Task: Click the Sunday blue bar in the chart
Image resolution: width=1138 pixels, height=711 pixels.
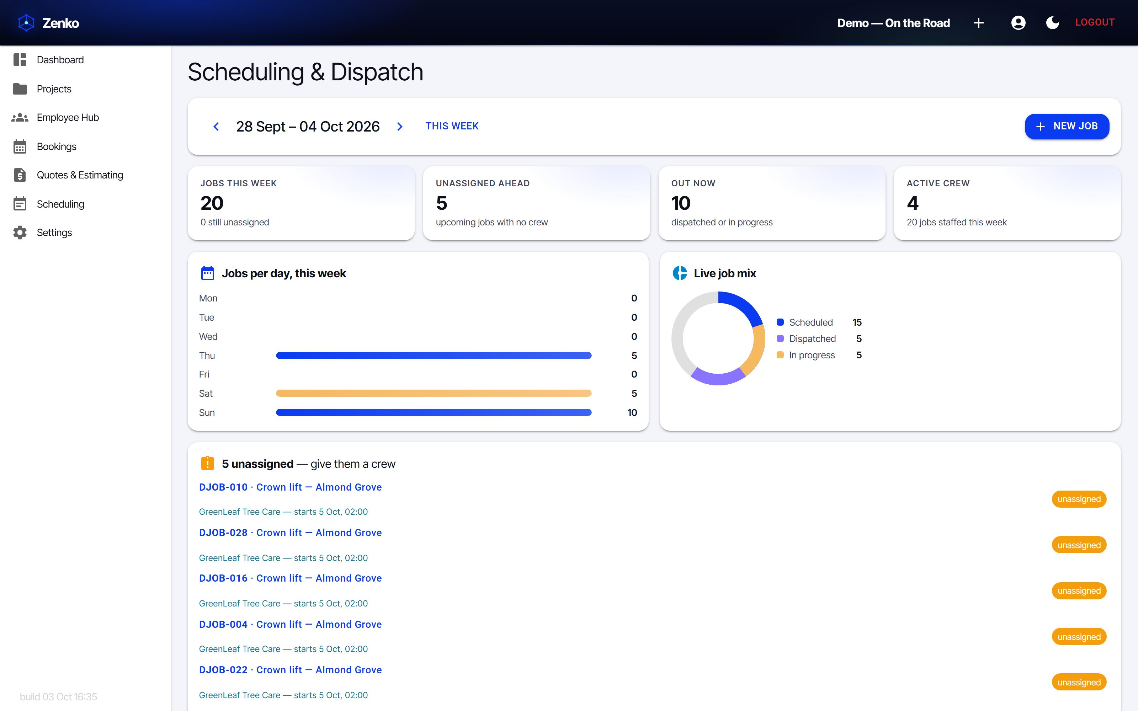Action: pyautogui.click(x=434, y=412)
